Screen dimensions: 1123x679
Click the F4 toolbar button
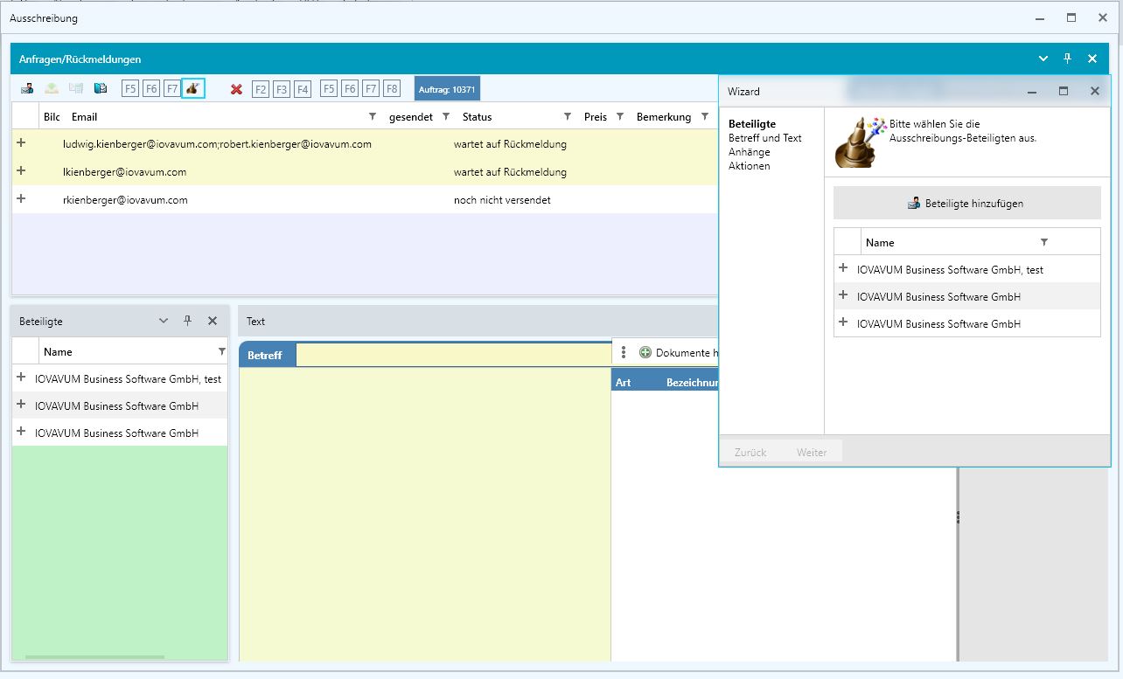click(x=303, y=89)
